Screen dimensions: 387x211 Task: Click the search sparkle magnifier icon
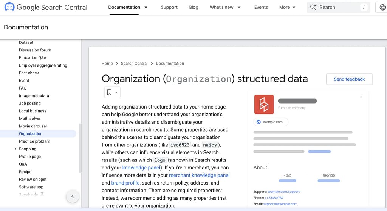pos(313,7)
